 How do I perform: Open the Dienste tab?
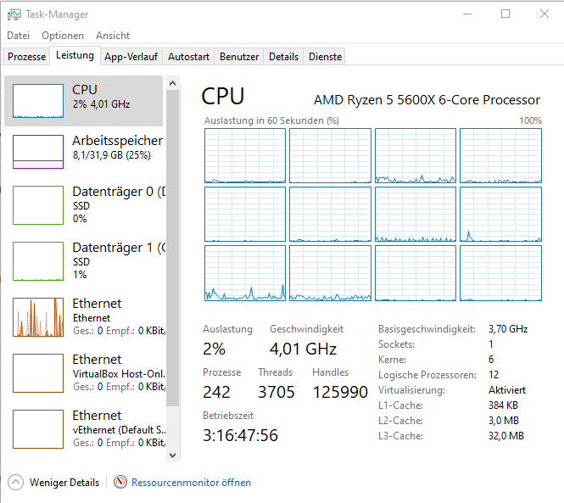click(326, 57)
